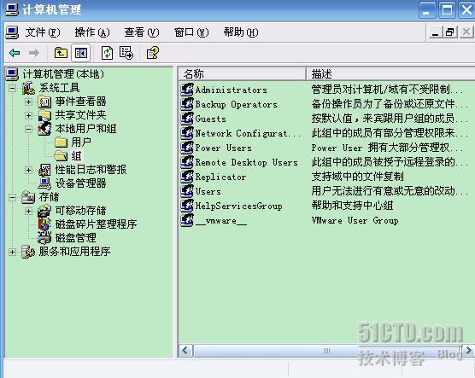Viewport: 475px width, 378px height.
Task: Click the MMC icon beside the 文件 menu
Action: 12,32
